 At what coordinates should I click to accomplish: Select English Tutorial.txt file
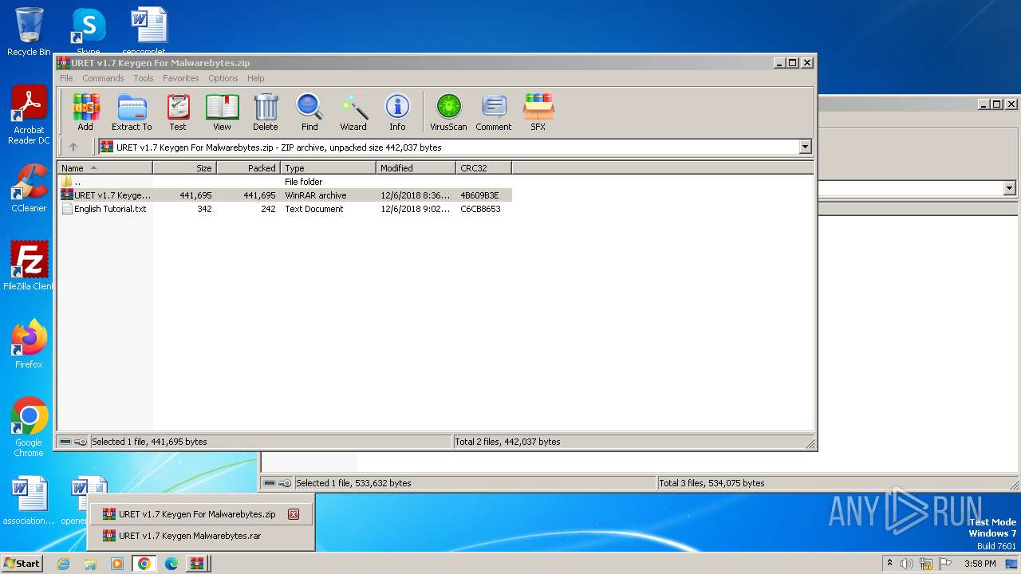[284, 209]
